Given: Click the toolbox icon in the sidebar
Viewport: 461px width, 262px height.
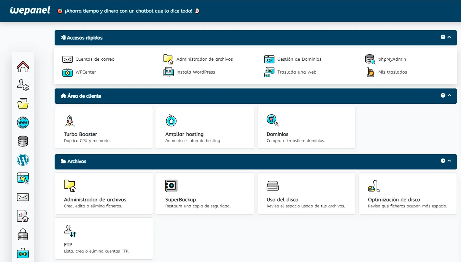Looking at the screenshot, I should coord(23,253).
